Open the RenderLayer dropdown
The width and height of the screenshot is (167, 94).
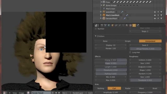point(79,93)
